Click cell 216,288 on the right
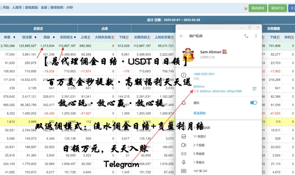Image resolution: width=295 pixels, height=175 pixels. pos(275,80)
